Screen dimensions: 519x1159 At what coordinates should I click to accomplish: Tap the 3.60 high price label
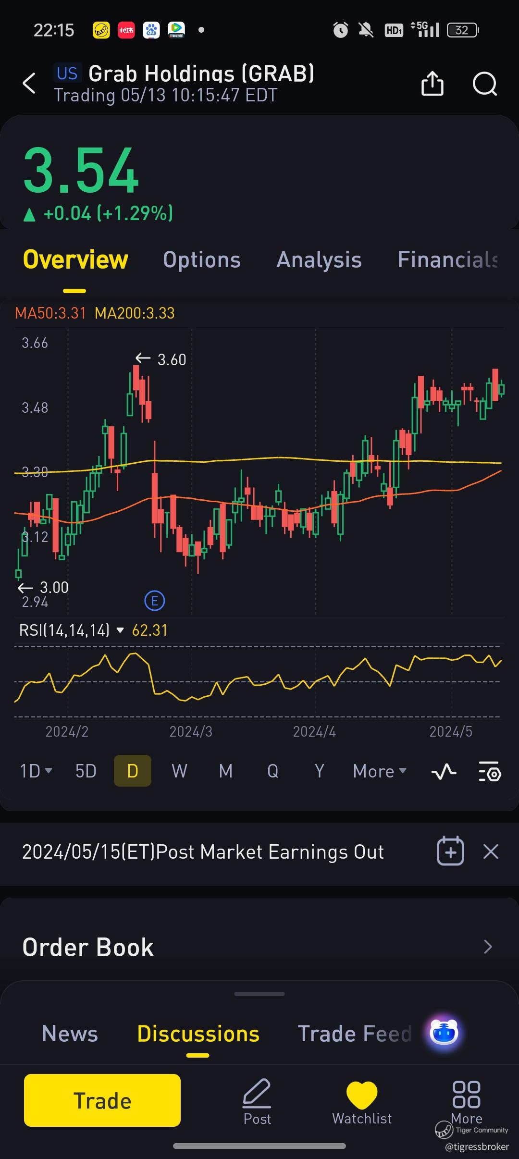[x=172, y=359]
